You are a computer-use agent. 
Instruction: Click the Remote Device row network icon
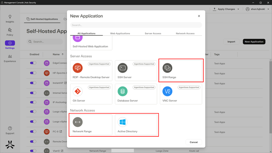click(x=47, y=141)
